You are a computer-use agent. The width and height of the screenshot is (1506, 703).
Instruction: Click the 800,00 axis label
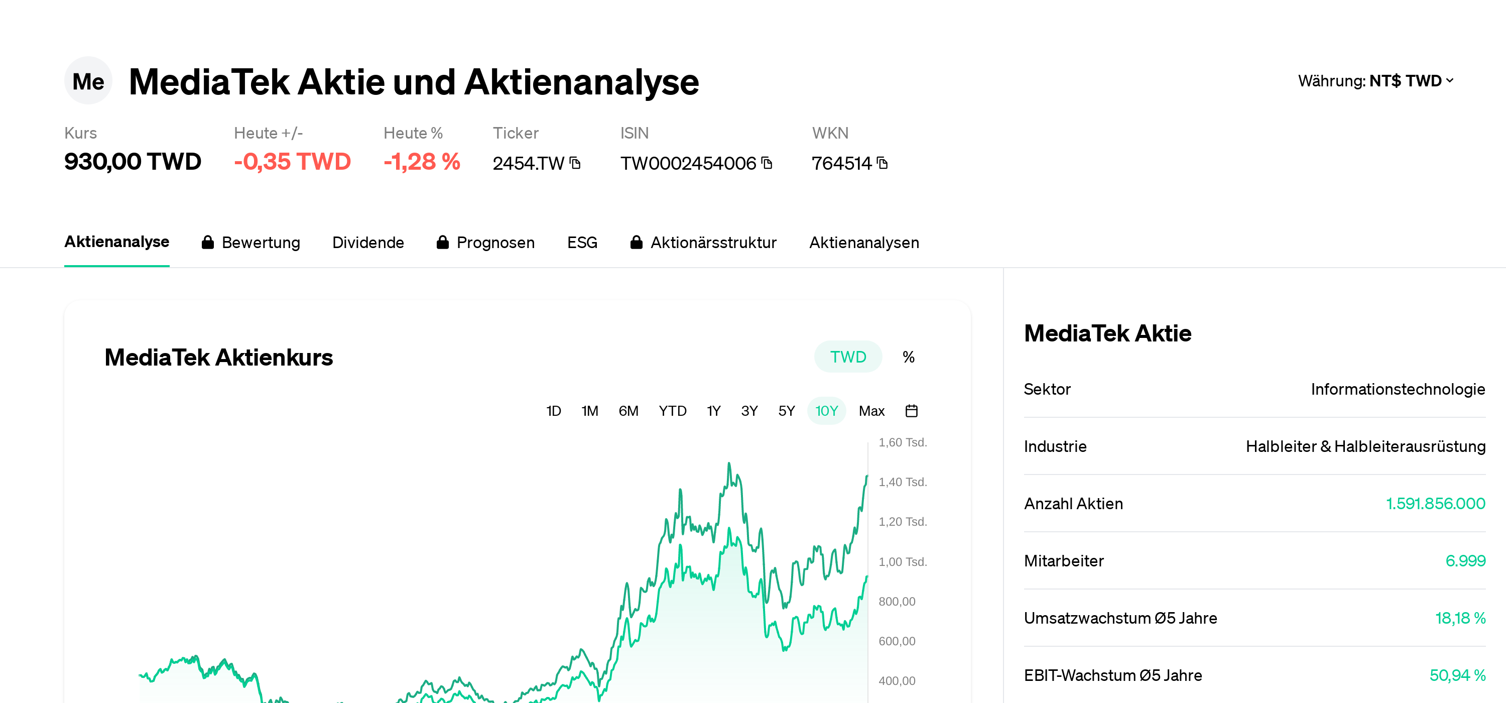click(x=897, y=601)
